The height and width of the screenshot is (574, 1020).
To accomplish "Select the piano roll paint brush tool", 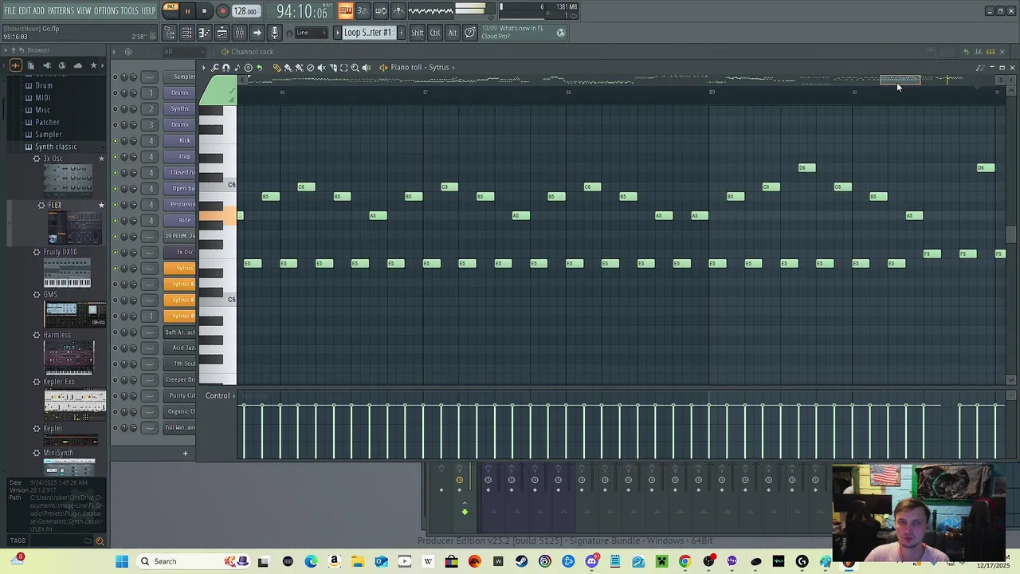I will coord(288,68).
